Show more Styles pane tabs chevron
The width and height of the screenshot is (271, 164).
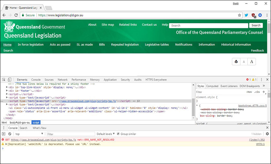point(264,86)
